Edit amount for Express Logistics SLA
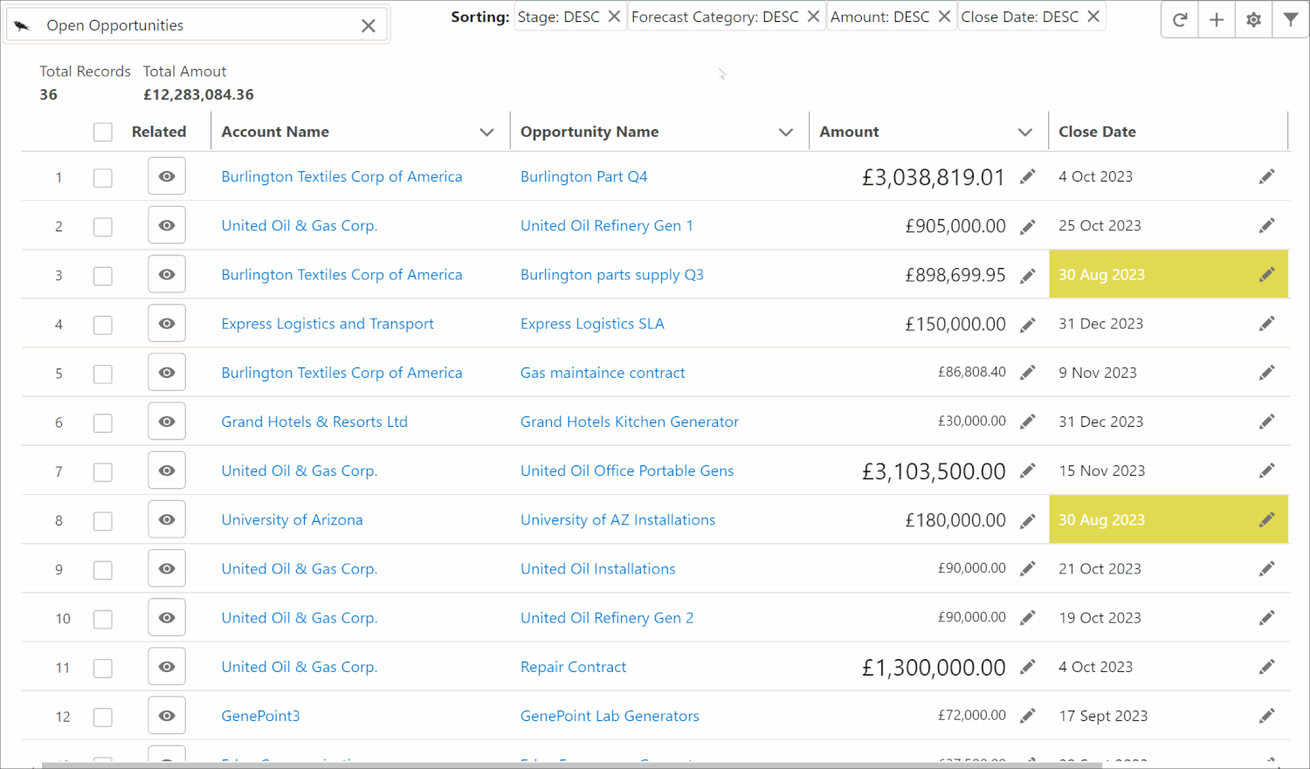 [x=1028, y=324]
